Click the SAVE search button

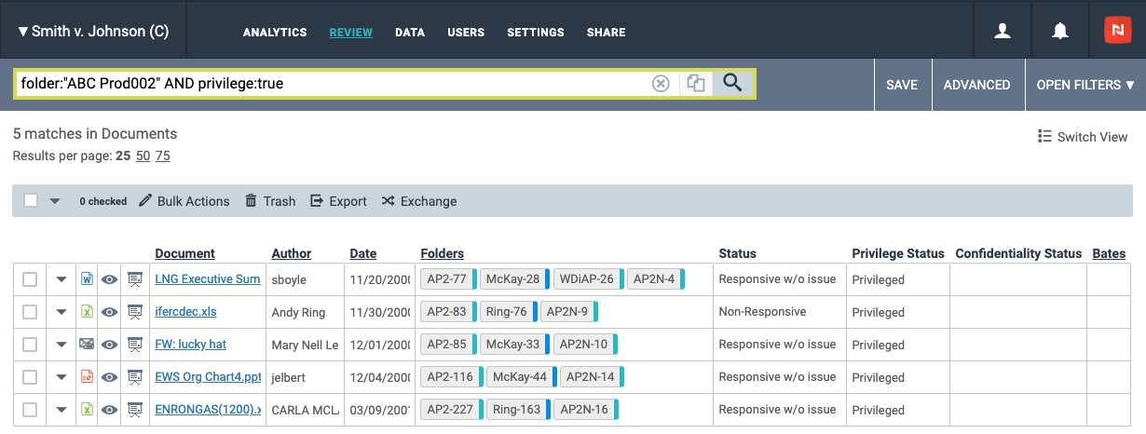click(902, 84)
